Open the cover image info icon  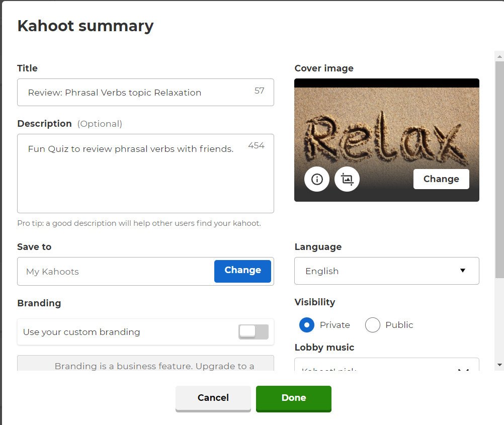(x=316, y=179)
